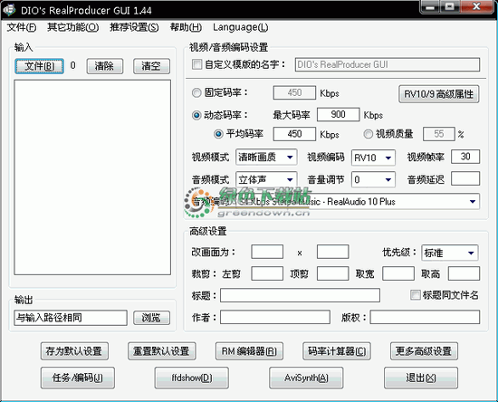498x402 pixels.
Task: Open the 码率计算器(C)
Action: click(x=337, y=351)
